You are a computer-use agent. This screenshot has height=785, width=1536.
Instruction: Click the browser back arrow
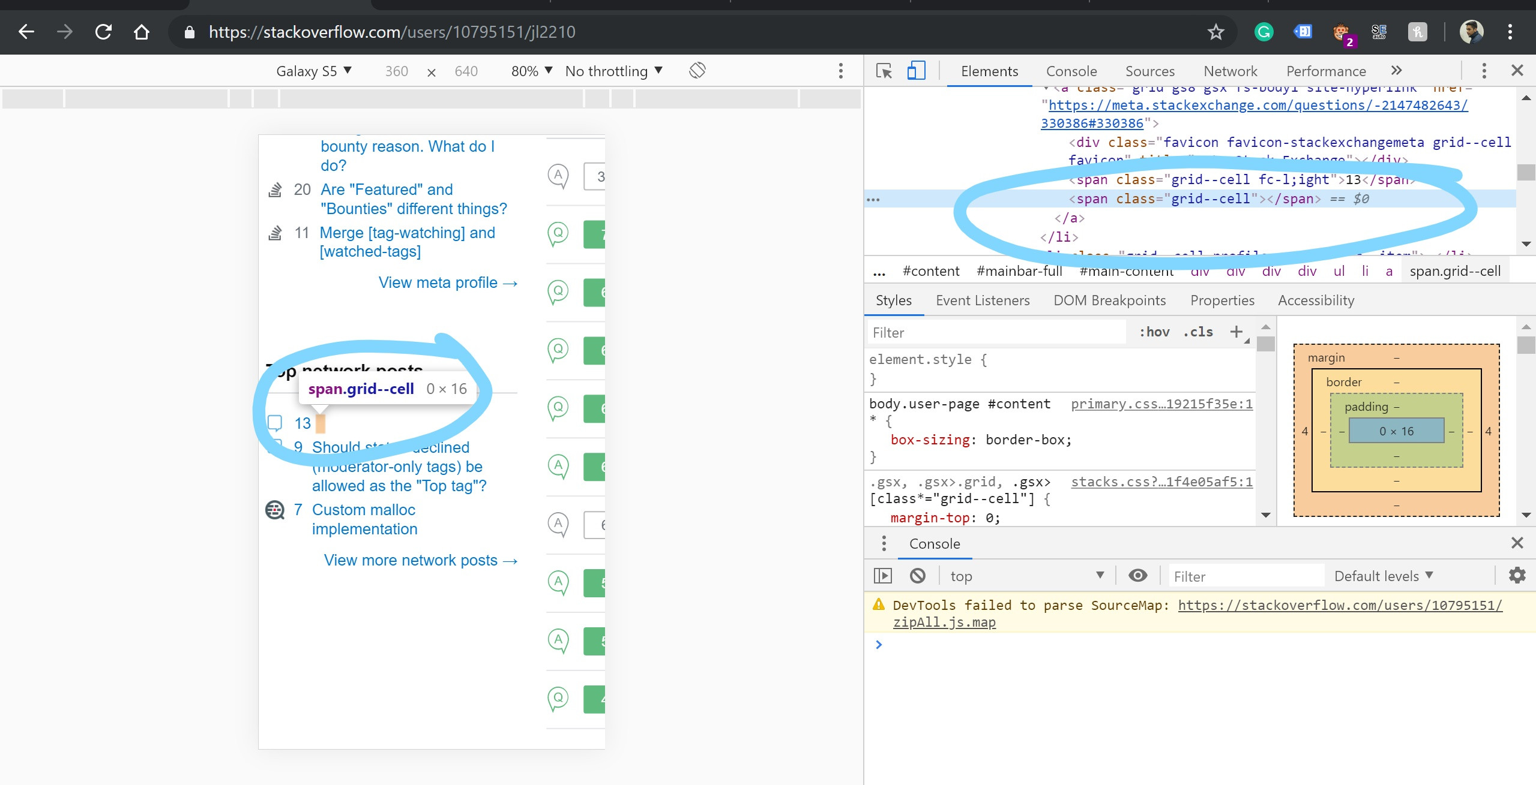[x=26, y=32]
